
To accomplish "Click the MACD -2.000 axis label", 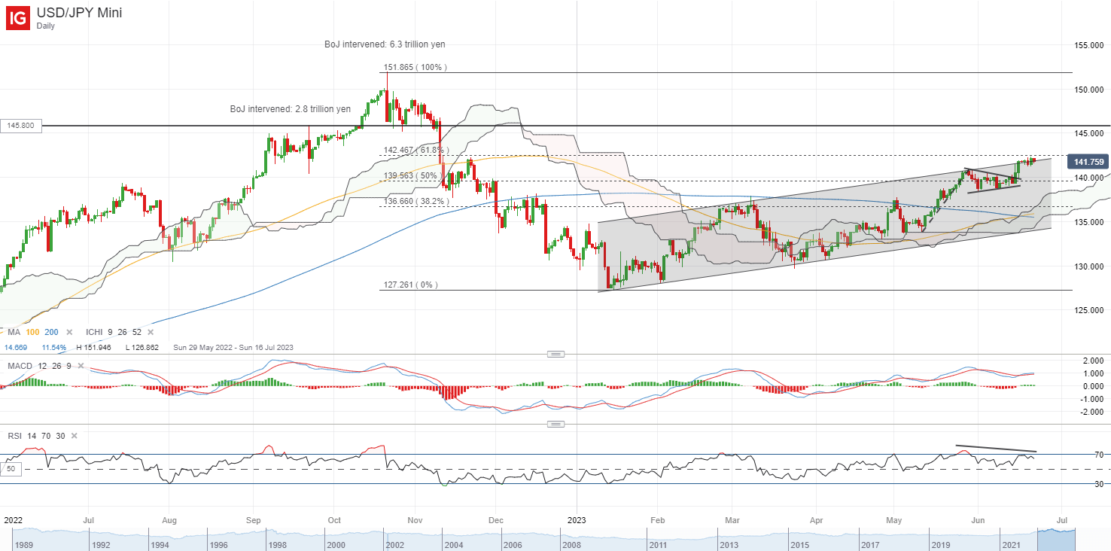I will [x=1092, y=412].
